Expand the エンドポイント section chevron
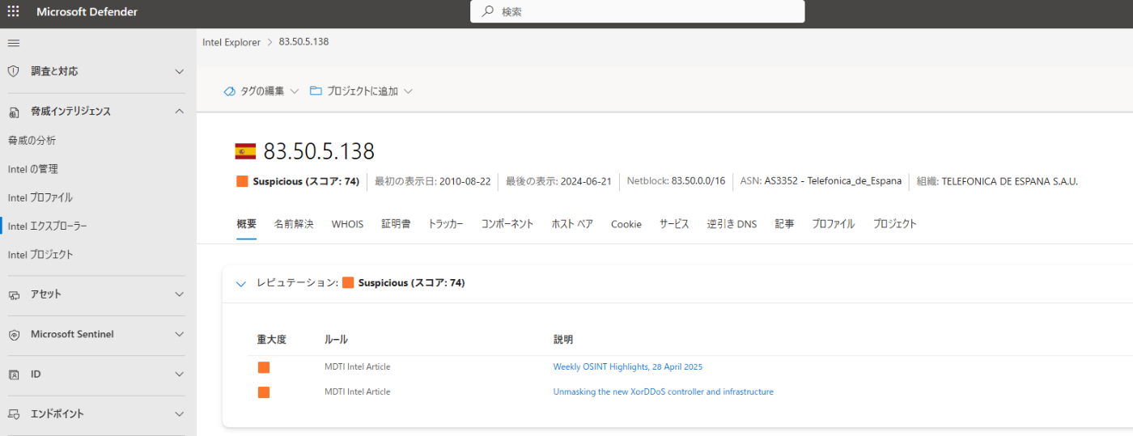 (x=180, y=414)
